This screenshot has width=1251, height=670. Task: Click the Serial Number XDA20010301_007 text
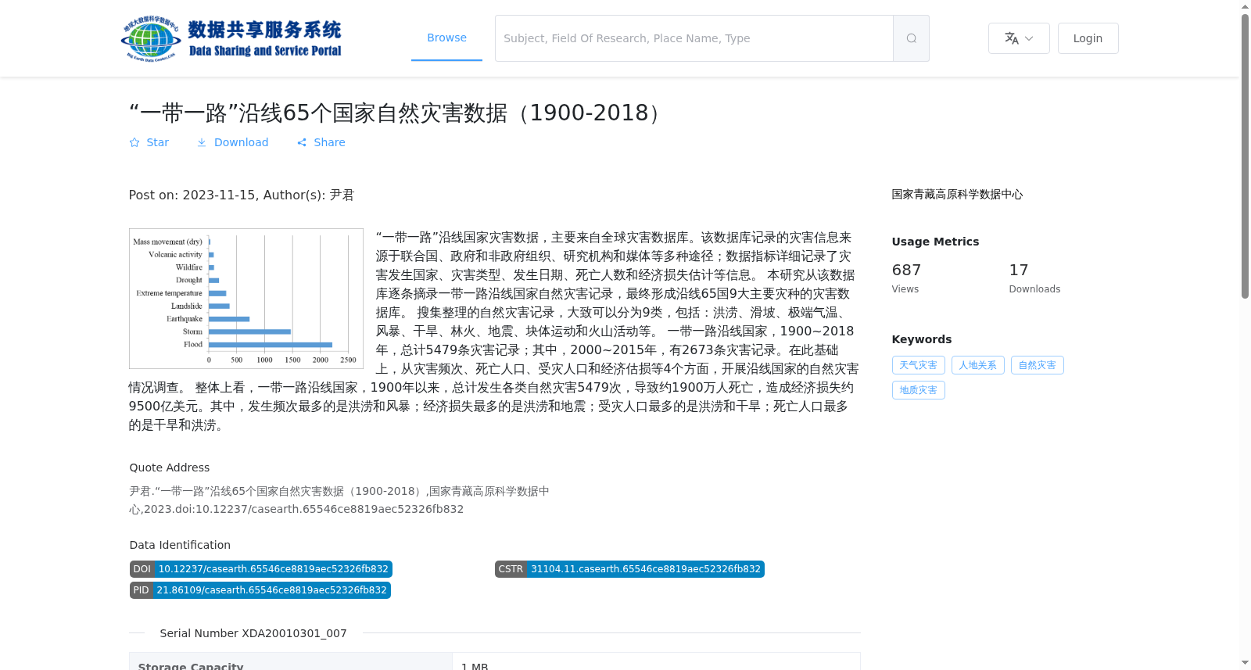coord(253,633)
